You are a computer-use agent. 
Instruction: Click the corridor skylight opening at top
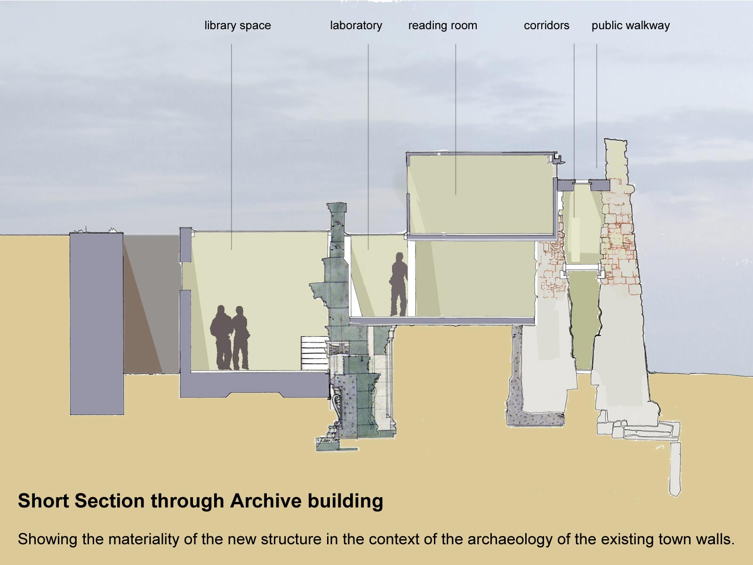coord(582,182)
